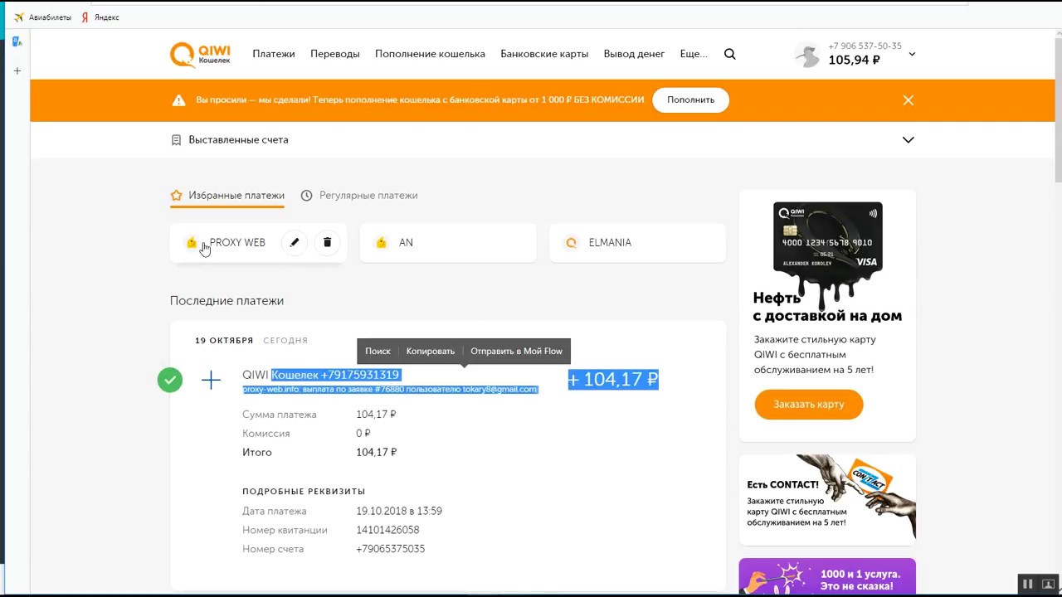Open the ELMANIA favorite payment card

[637, 242]
